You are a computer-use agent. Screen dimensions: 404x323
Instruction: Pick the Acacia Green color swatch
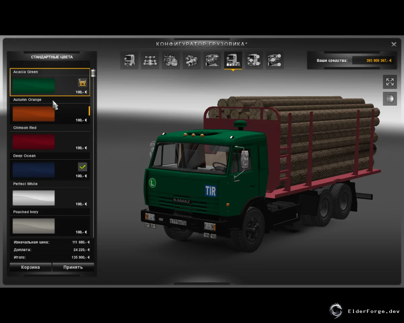34,86
